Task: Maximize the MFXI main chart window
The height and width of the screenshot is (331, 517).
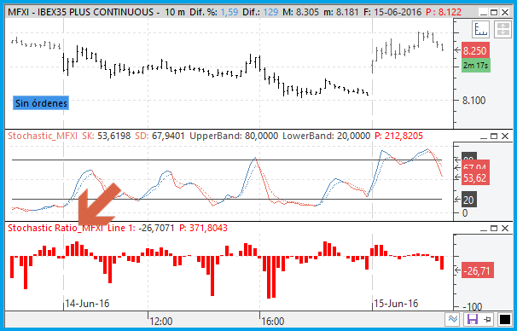Action: coord(494,13)
